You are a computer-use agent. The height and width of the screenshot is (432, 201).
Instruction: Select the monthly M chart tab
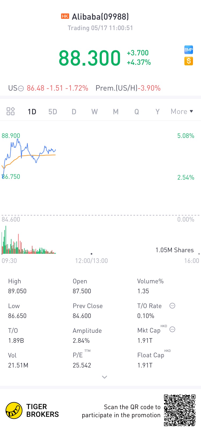click(x=116, y=112)
